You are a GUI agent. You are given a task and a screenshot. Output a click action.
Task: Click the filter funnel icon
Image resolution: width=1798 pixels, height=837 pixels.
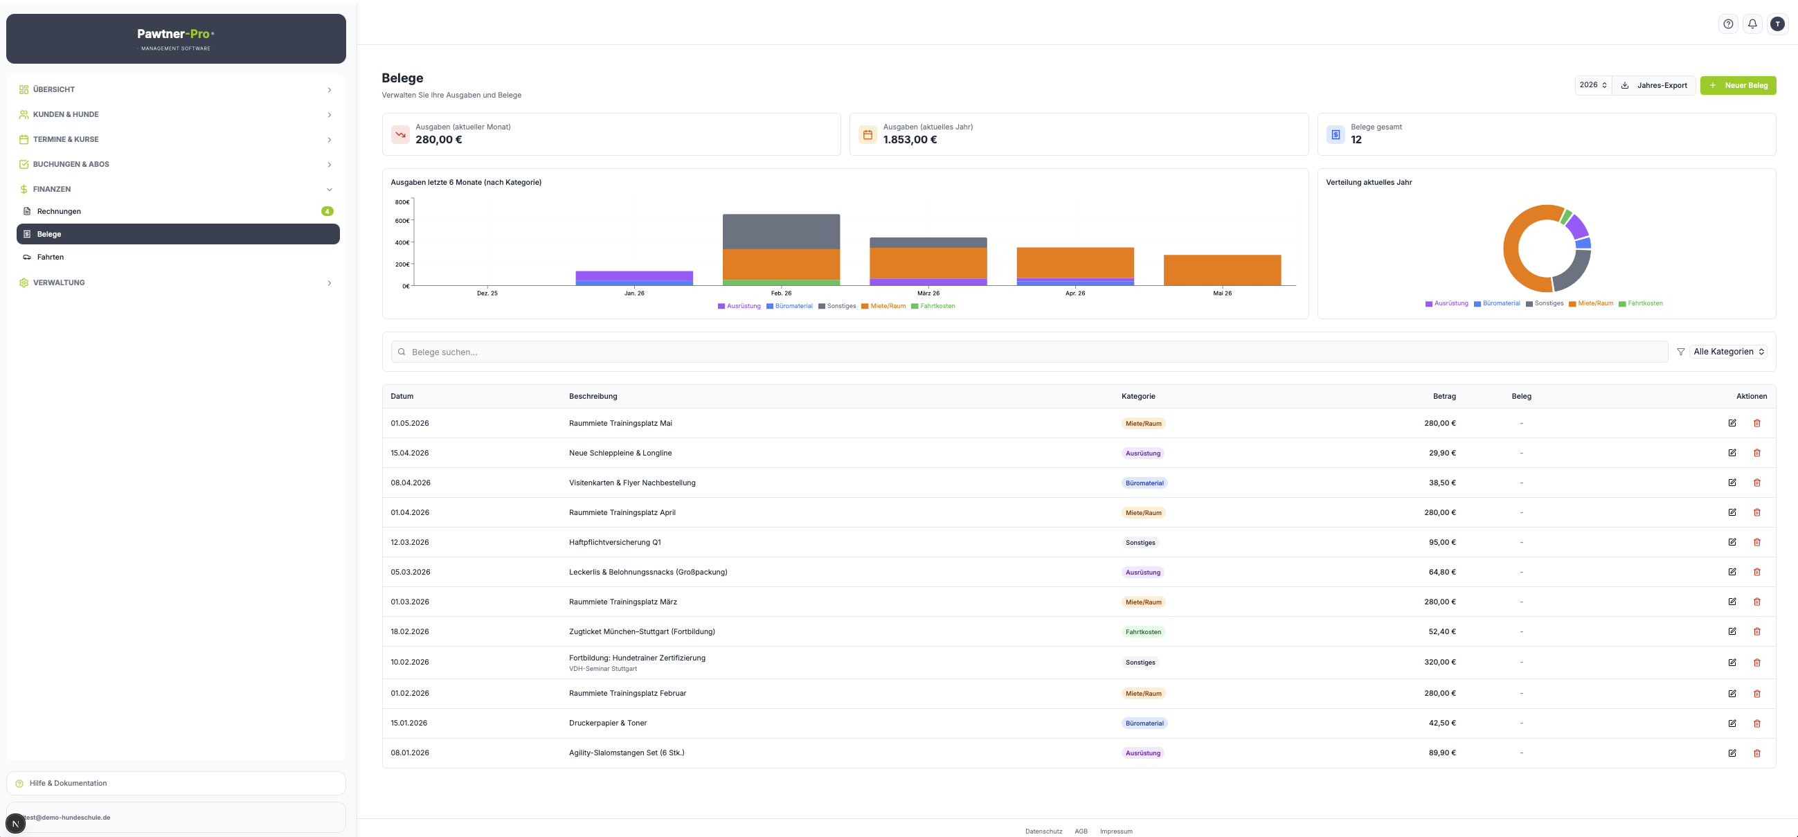click(x=1681, y=352)
